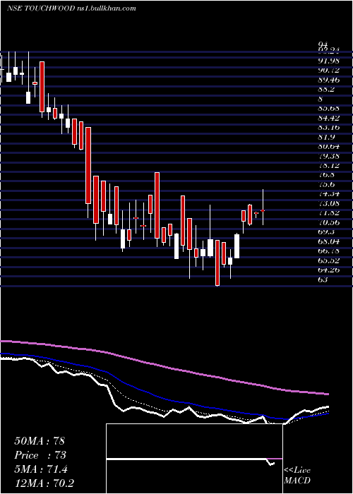Select the 70.56 price axis label
Screen dimensions: 353x494
pyautogui.click(x=329, y=223)
